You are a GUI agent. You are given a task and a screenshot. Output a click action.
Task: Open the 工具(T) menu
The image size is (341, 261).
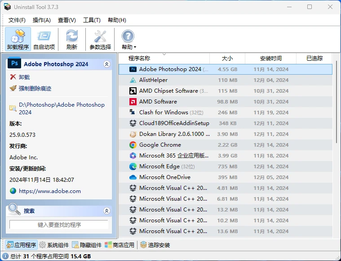point(92,20)
